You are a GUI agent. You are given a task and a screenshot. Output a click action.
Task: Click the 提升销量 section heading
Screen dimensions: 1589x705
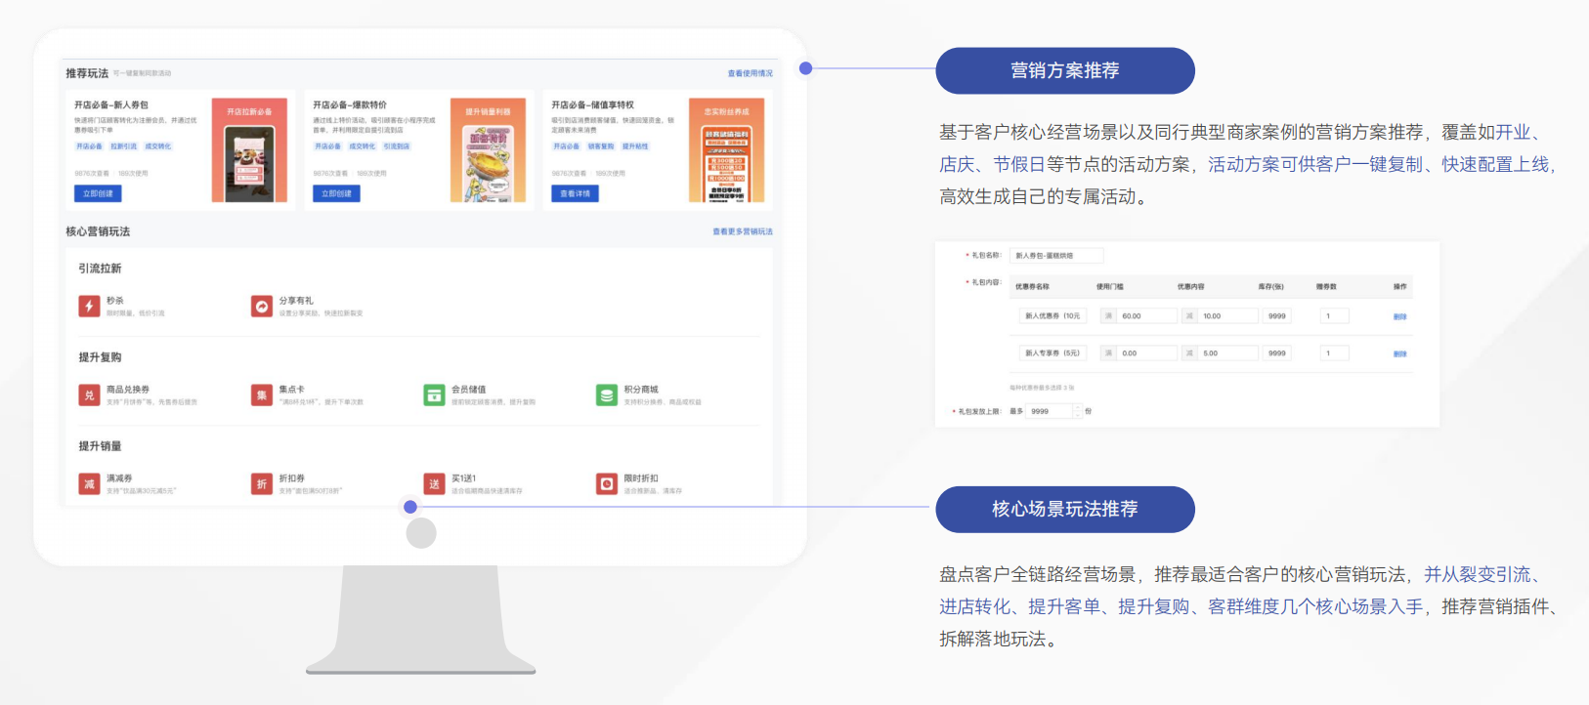click(101, 446)
